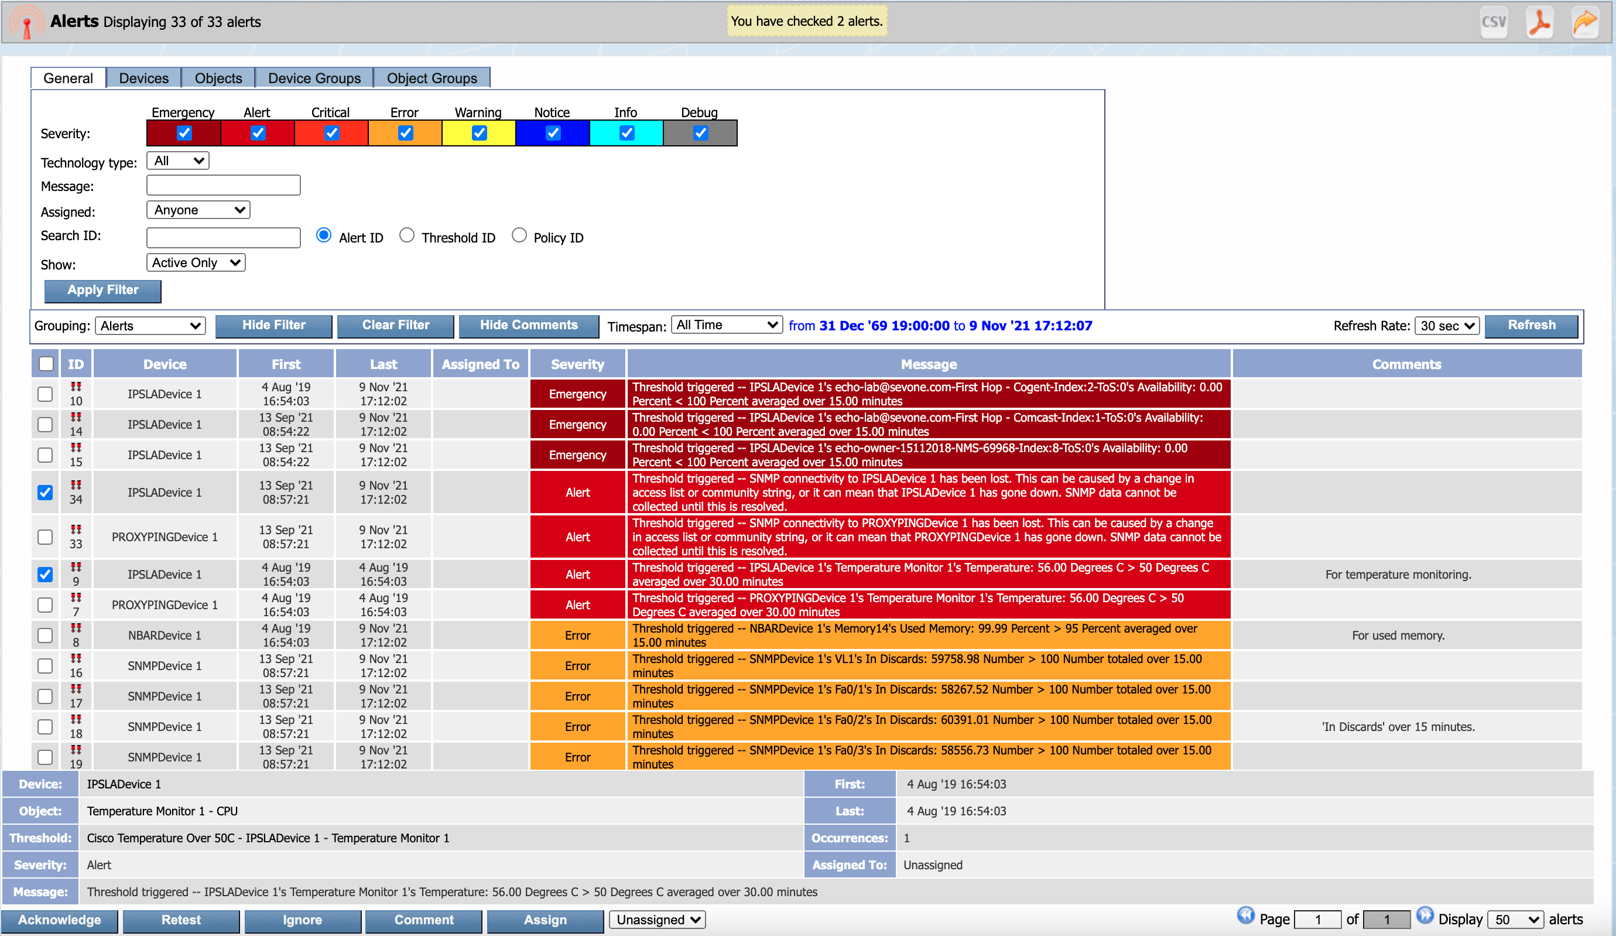This screenshot has height=936, width=1616.
Task: Toggle the Warning severity checkbox
Action: 478,132
